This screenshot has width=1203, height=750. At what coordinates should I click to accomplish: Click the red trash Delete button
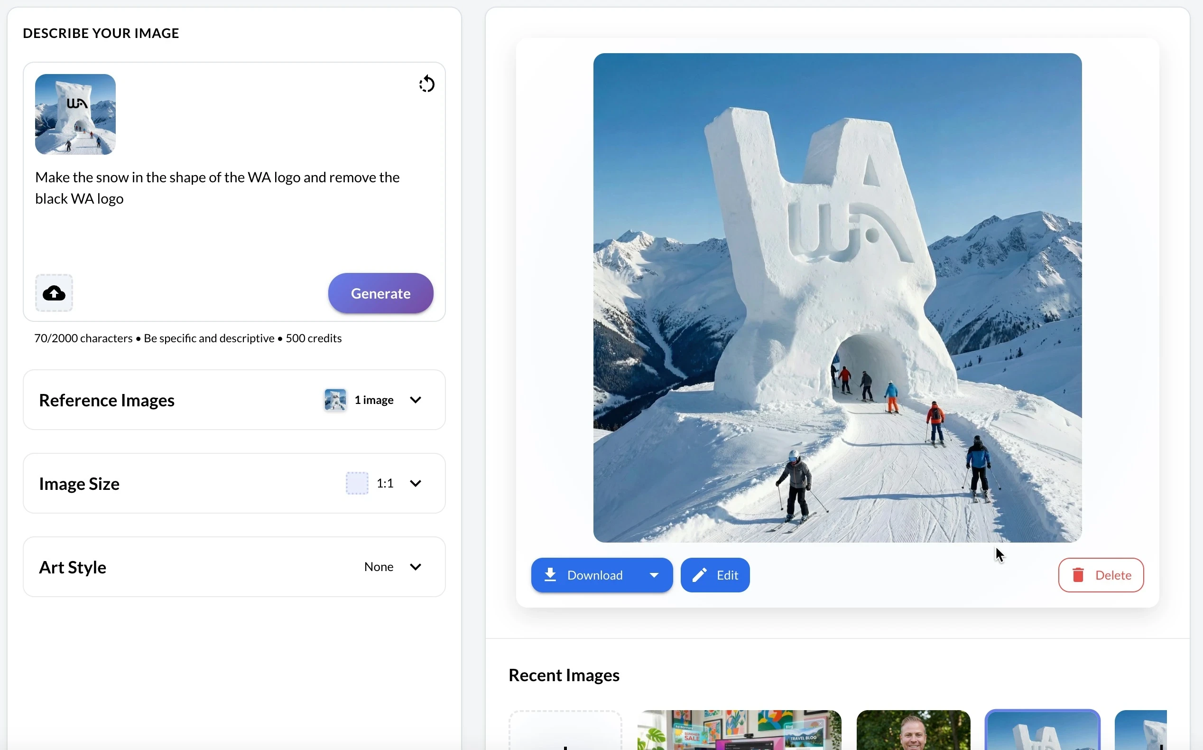tap(1101, 575)
